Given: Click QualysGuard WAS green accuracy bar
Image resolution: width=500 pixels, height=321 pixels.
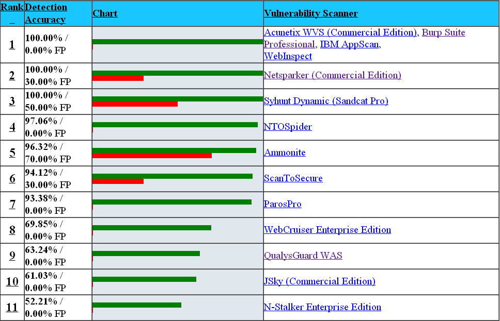Looking at the screenshot, I should (146, 254).
